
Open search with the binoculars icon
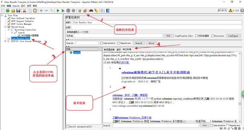91,11
